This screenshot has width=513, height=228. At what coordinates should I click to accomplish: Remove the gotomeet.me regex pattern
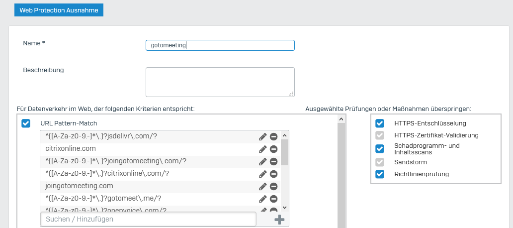tap(274, 199)
